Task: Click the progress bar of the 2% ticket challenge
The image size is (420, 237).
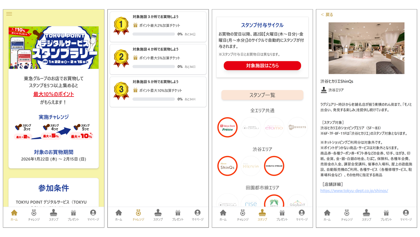Action: click(x=154, y=34)
